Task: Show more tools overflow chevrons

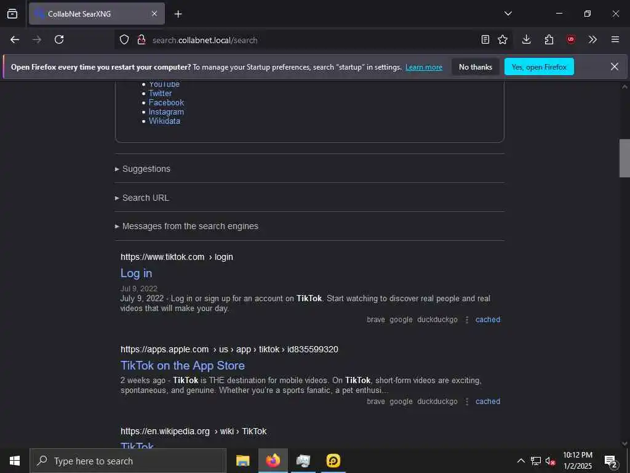Action: pyautogui.click(x=592, y=39)
